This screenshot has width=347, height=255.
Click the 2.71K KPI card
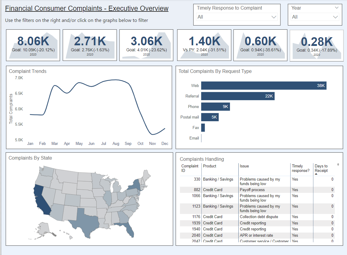point(90,45)
